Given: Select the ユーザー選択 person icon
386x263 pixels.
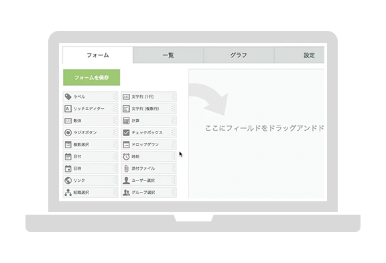Looking at the screenshot, I should coord(126,180).
